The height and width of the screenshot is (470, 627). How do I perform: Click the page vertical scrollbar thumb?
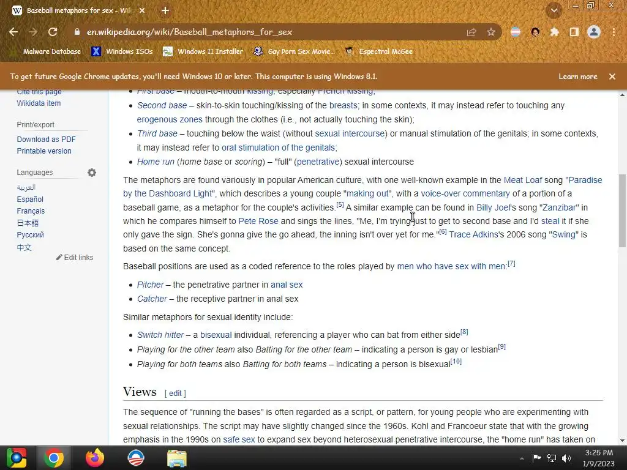pos(622,211)
